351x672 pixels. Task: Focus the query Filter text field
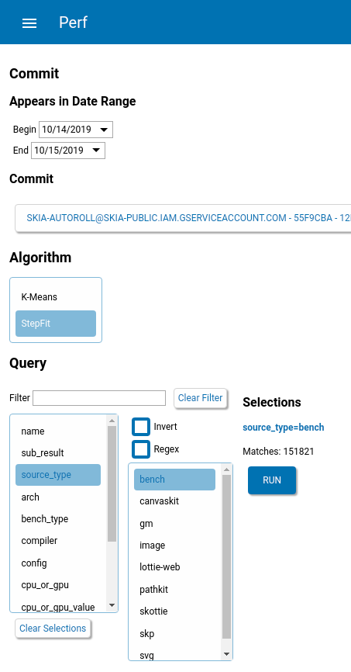(x=99, y=398)
